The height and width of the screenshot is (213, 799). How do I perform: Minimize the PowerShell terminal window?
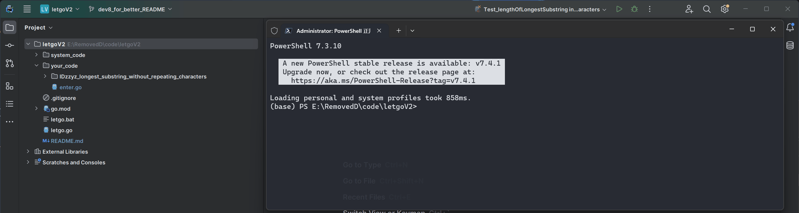732,29
